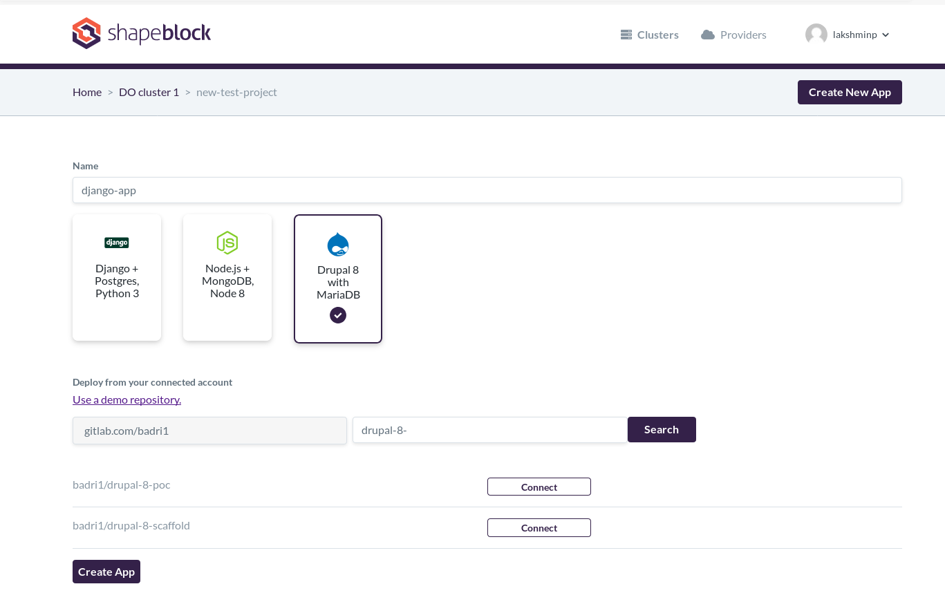Viewport: 945px width, 602px height.
Task: Select the Node.js + MongoDB template card
Action: point(227,278)
